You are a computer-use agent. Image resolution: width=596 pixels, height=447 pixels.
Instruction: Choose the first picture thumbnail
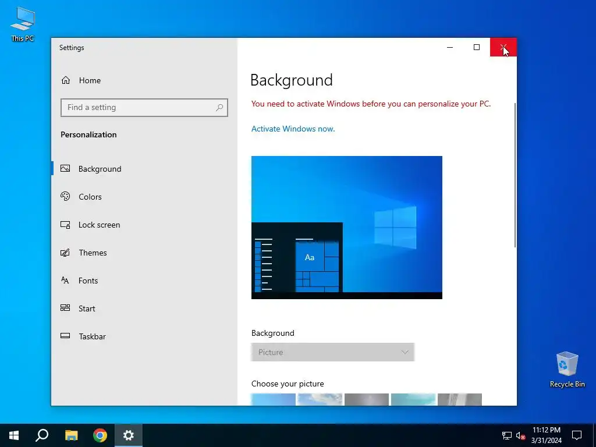pos(274,399)
